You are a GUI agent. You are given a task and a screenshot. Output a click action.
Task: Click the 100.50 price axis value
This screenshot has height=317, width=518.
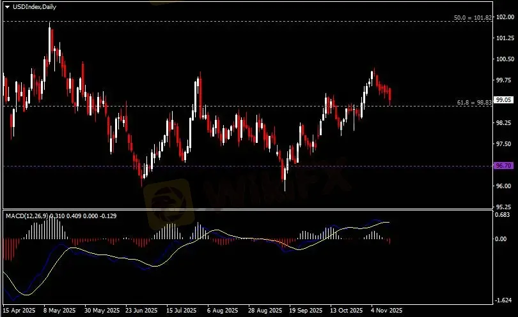pyautogui.click(x=505, y=59)
